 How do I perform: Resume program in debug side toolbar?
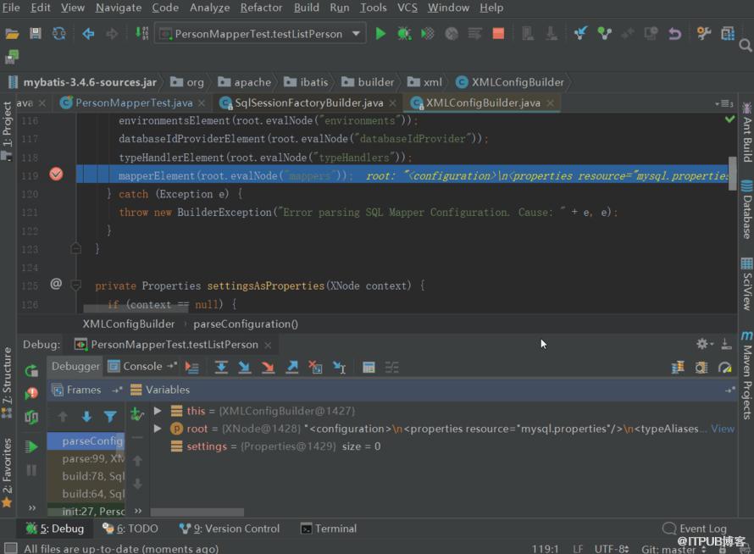[31, 446]
